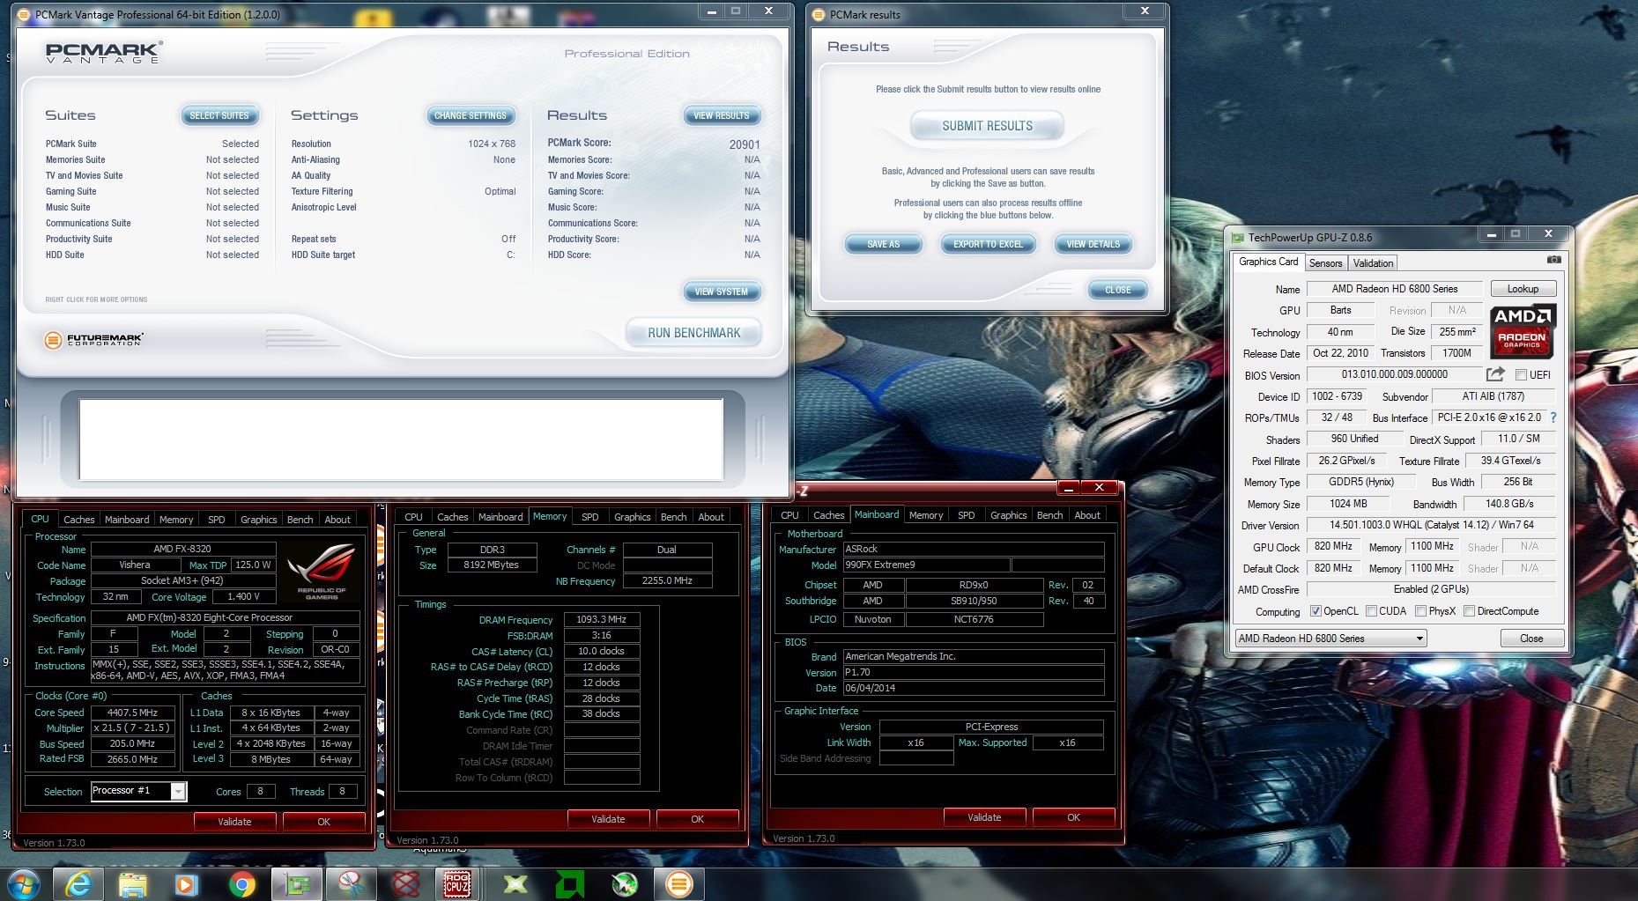Open the SPD tab in Memory window
Image resolution: width=1638 pixels, height=901 pixels.
point(590,517)
